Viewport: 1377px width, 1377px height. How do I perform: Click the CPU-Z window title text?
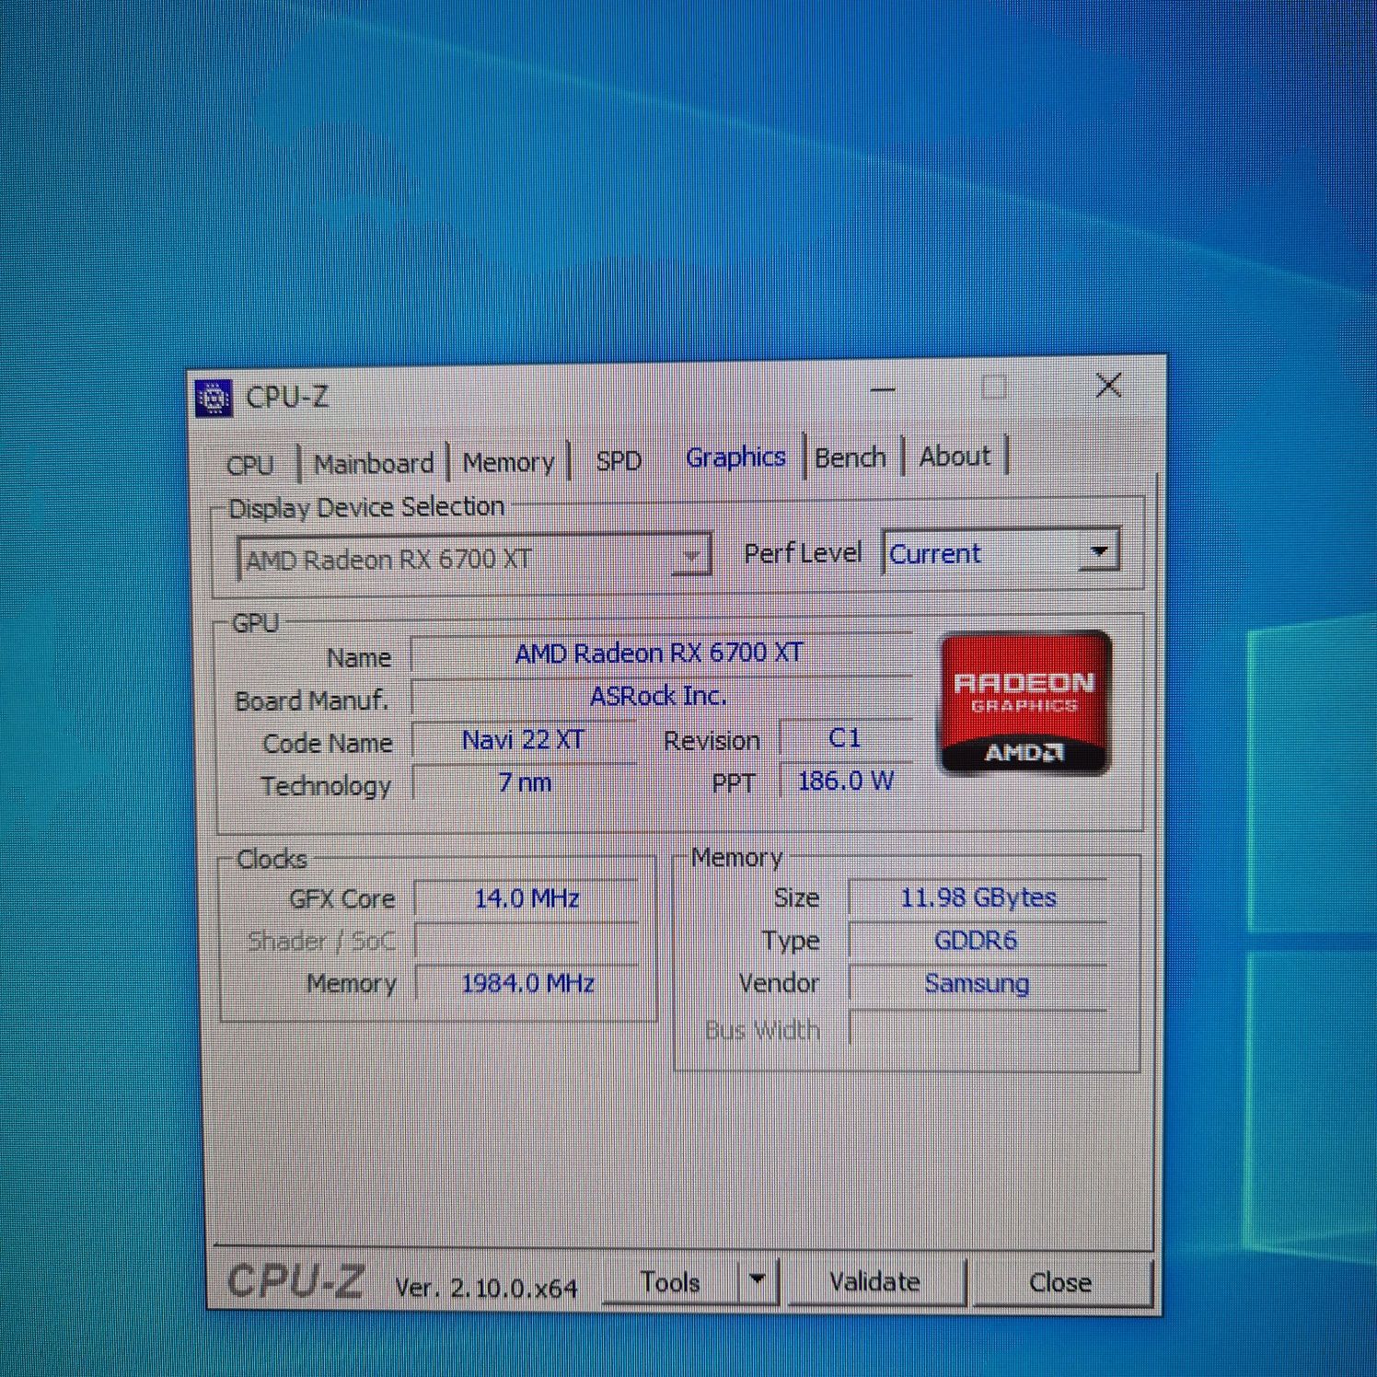pos(287,398)
